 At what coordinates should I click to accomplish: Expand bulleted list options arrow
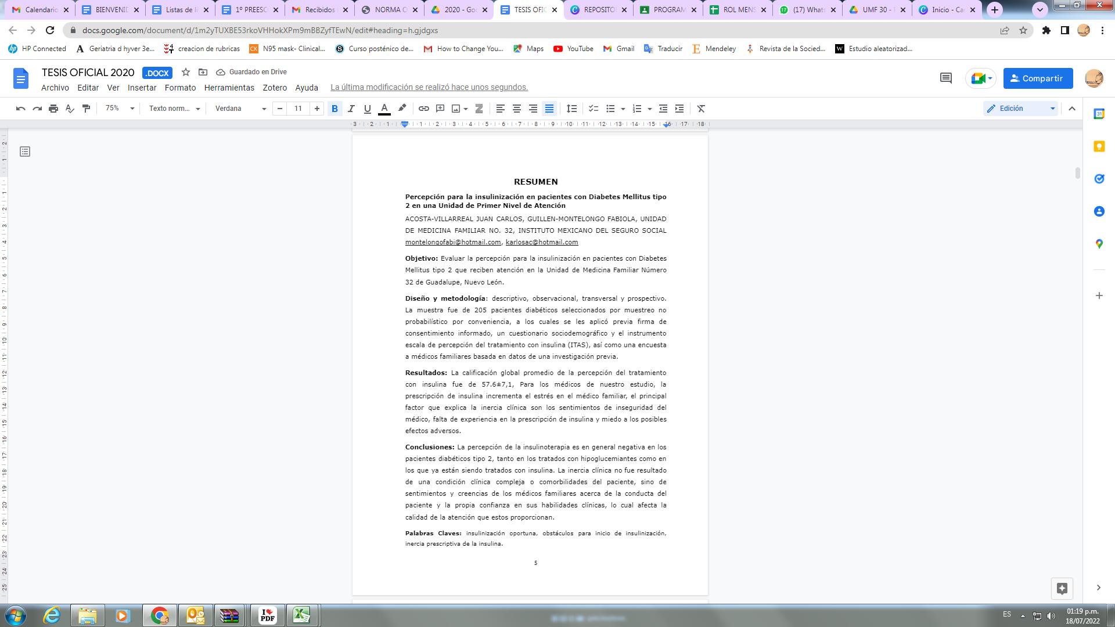[623, 109]
